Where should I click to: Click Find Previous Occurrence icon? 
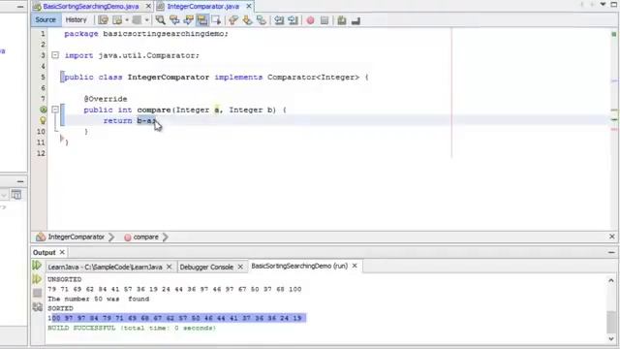click(174, 20)
